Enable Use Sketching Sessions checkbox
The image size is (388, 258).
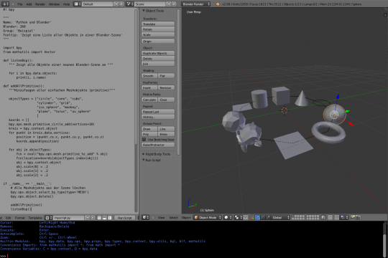[x=144, y=140]
